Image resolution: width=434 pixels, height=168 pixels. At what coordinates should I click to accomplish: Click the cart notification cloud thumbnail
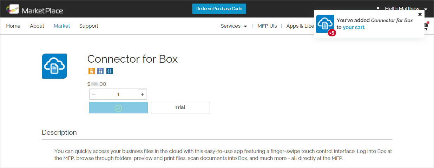[x=325, y=24]
